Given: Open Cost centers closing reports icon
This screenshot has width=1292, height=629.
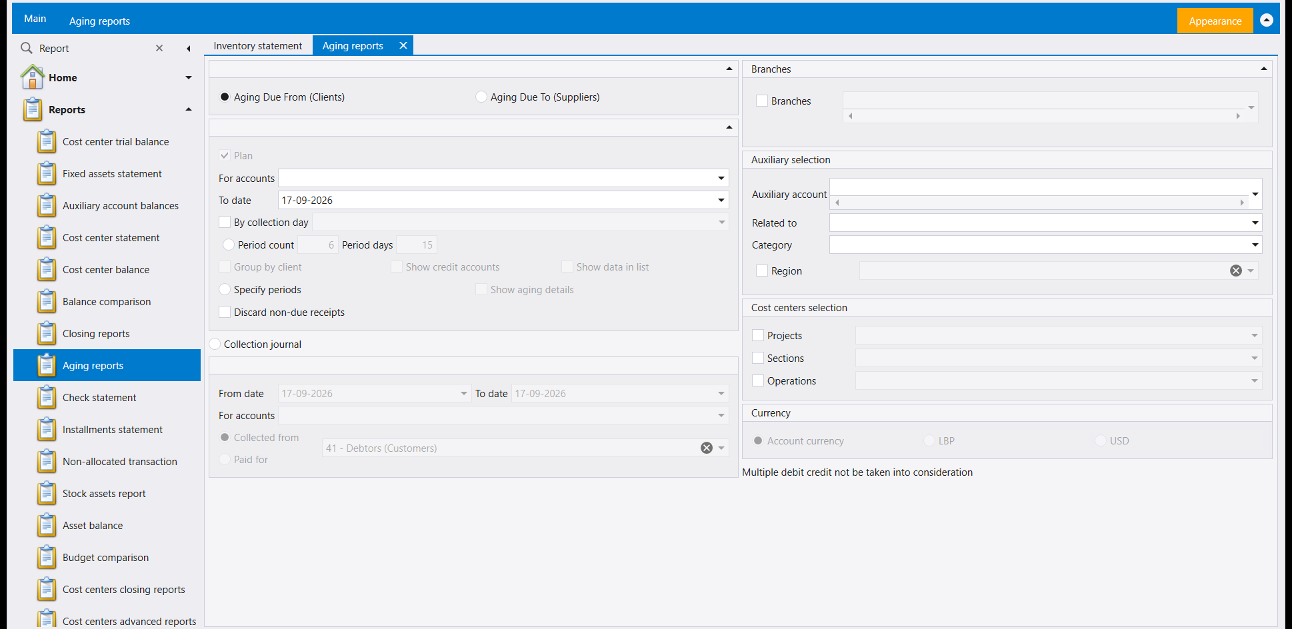Looking at the screenshot, I should (47, 589).
